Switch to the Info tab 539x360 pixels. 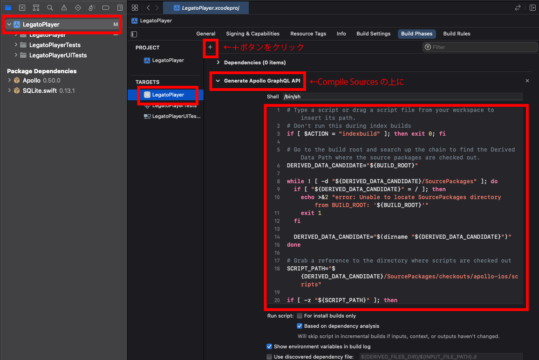[x=341, y=34]
